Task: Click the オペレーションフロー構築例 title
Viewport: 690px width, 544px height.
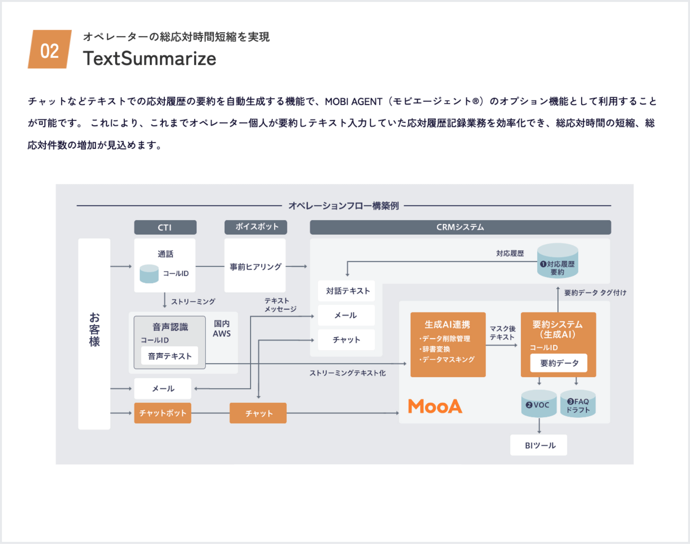Action: point(343,206)
